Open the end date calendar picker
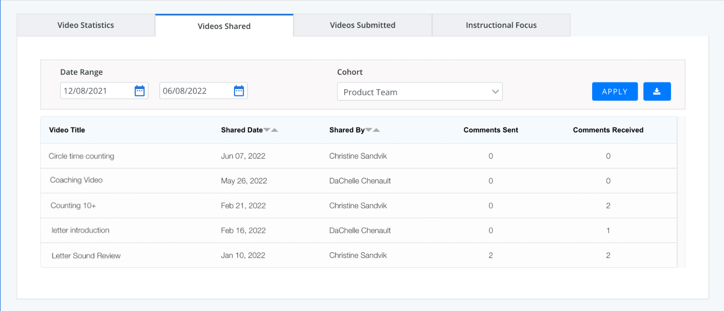 [x=239, y=91]
